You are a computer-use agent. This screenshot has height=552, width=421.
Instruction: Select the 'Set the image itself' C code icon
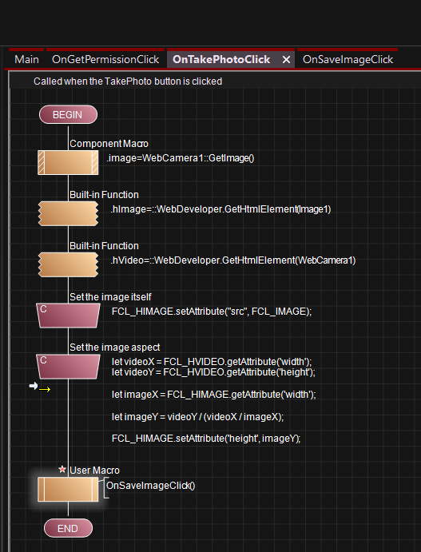68,316
